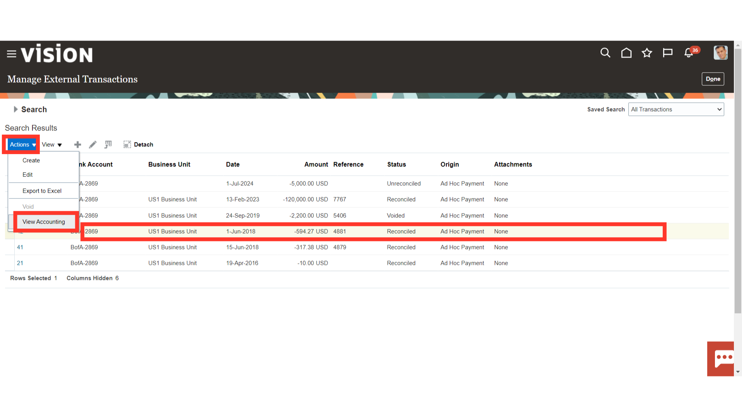The height and width of the screenshot is (417, 742).
Task: Click the Export to Excel toolbar icon
Action: (108, 144)
